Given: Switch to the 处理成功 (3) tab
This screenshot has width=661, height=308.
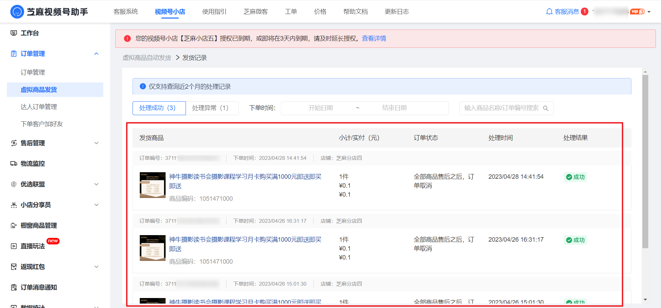Looking at the screenshot, I should pos(159,108).
